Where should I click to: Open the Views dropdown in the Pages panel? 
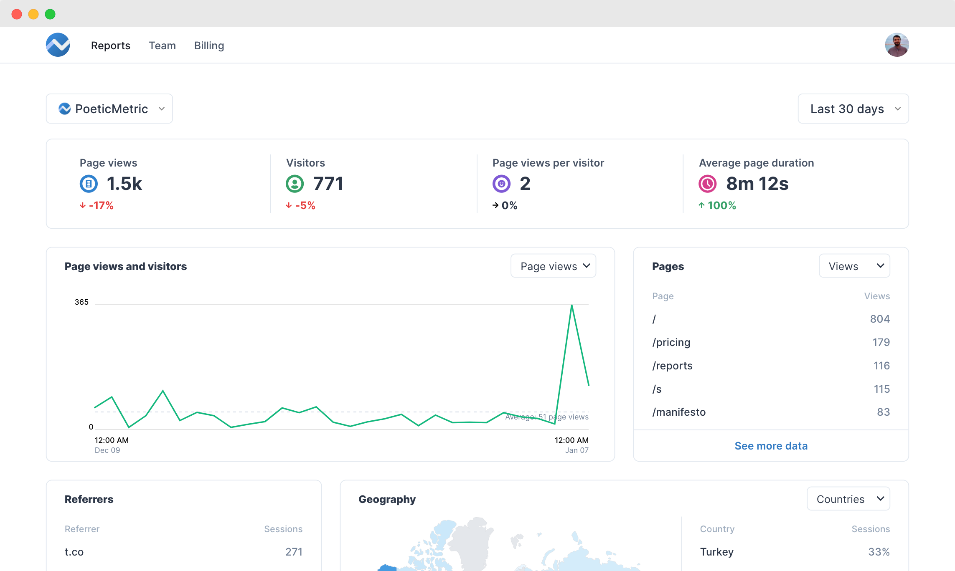pos(854,265)
